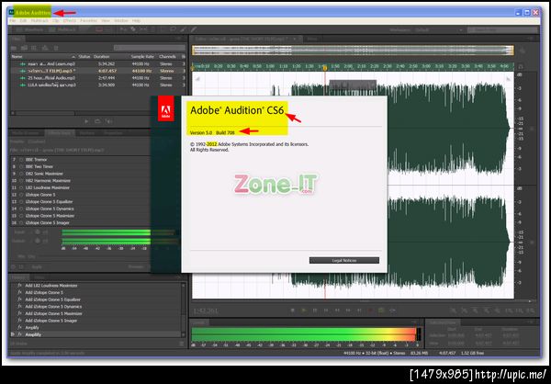Show the spectral frequency display

[x=99, y=30]
